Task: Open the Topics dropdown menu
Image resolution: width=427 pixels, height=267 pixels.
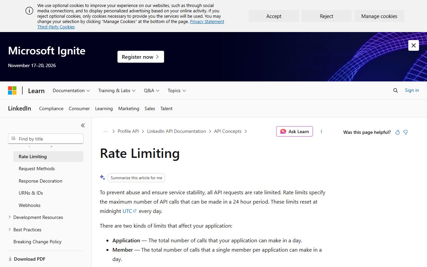Action: tap(177, 90)
